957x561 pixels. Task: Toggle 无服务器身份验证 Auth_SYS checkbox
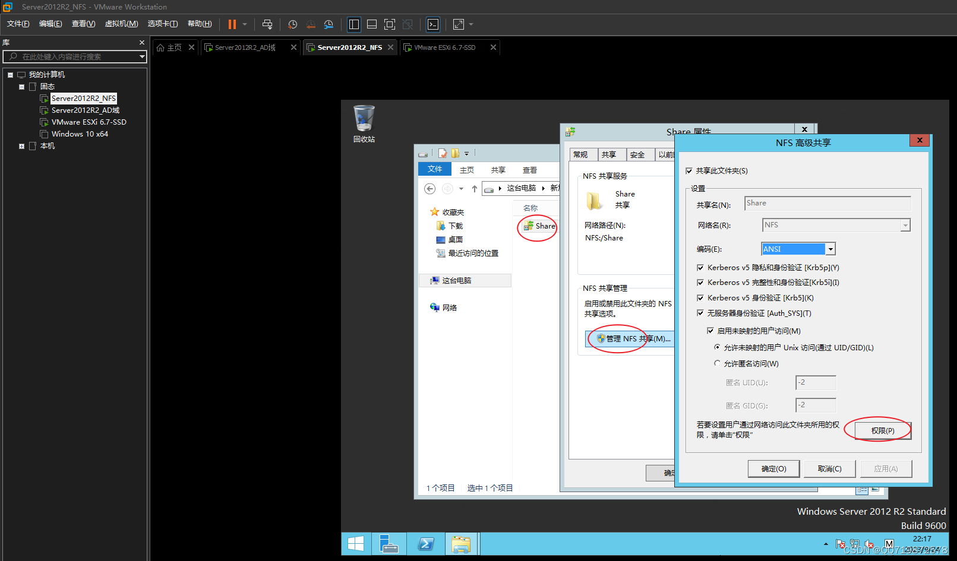click(x=700, y=313)
